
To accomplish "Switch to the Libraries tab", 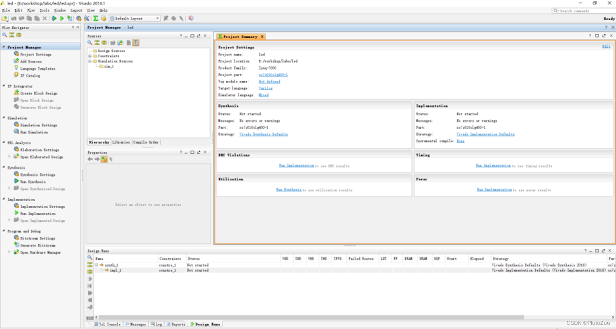I will coord(121,142).
